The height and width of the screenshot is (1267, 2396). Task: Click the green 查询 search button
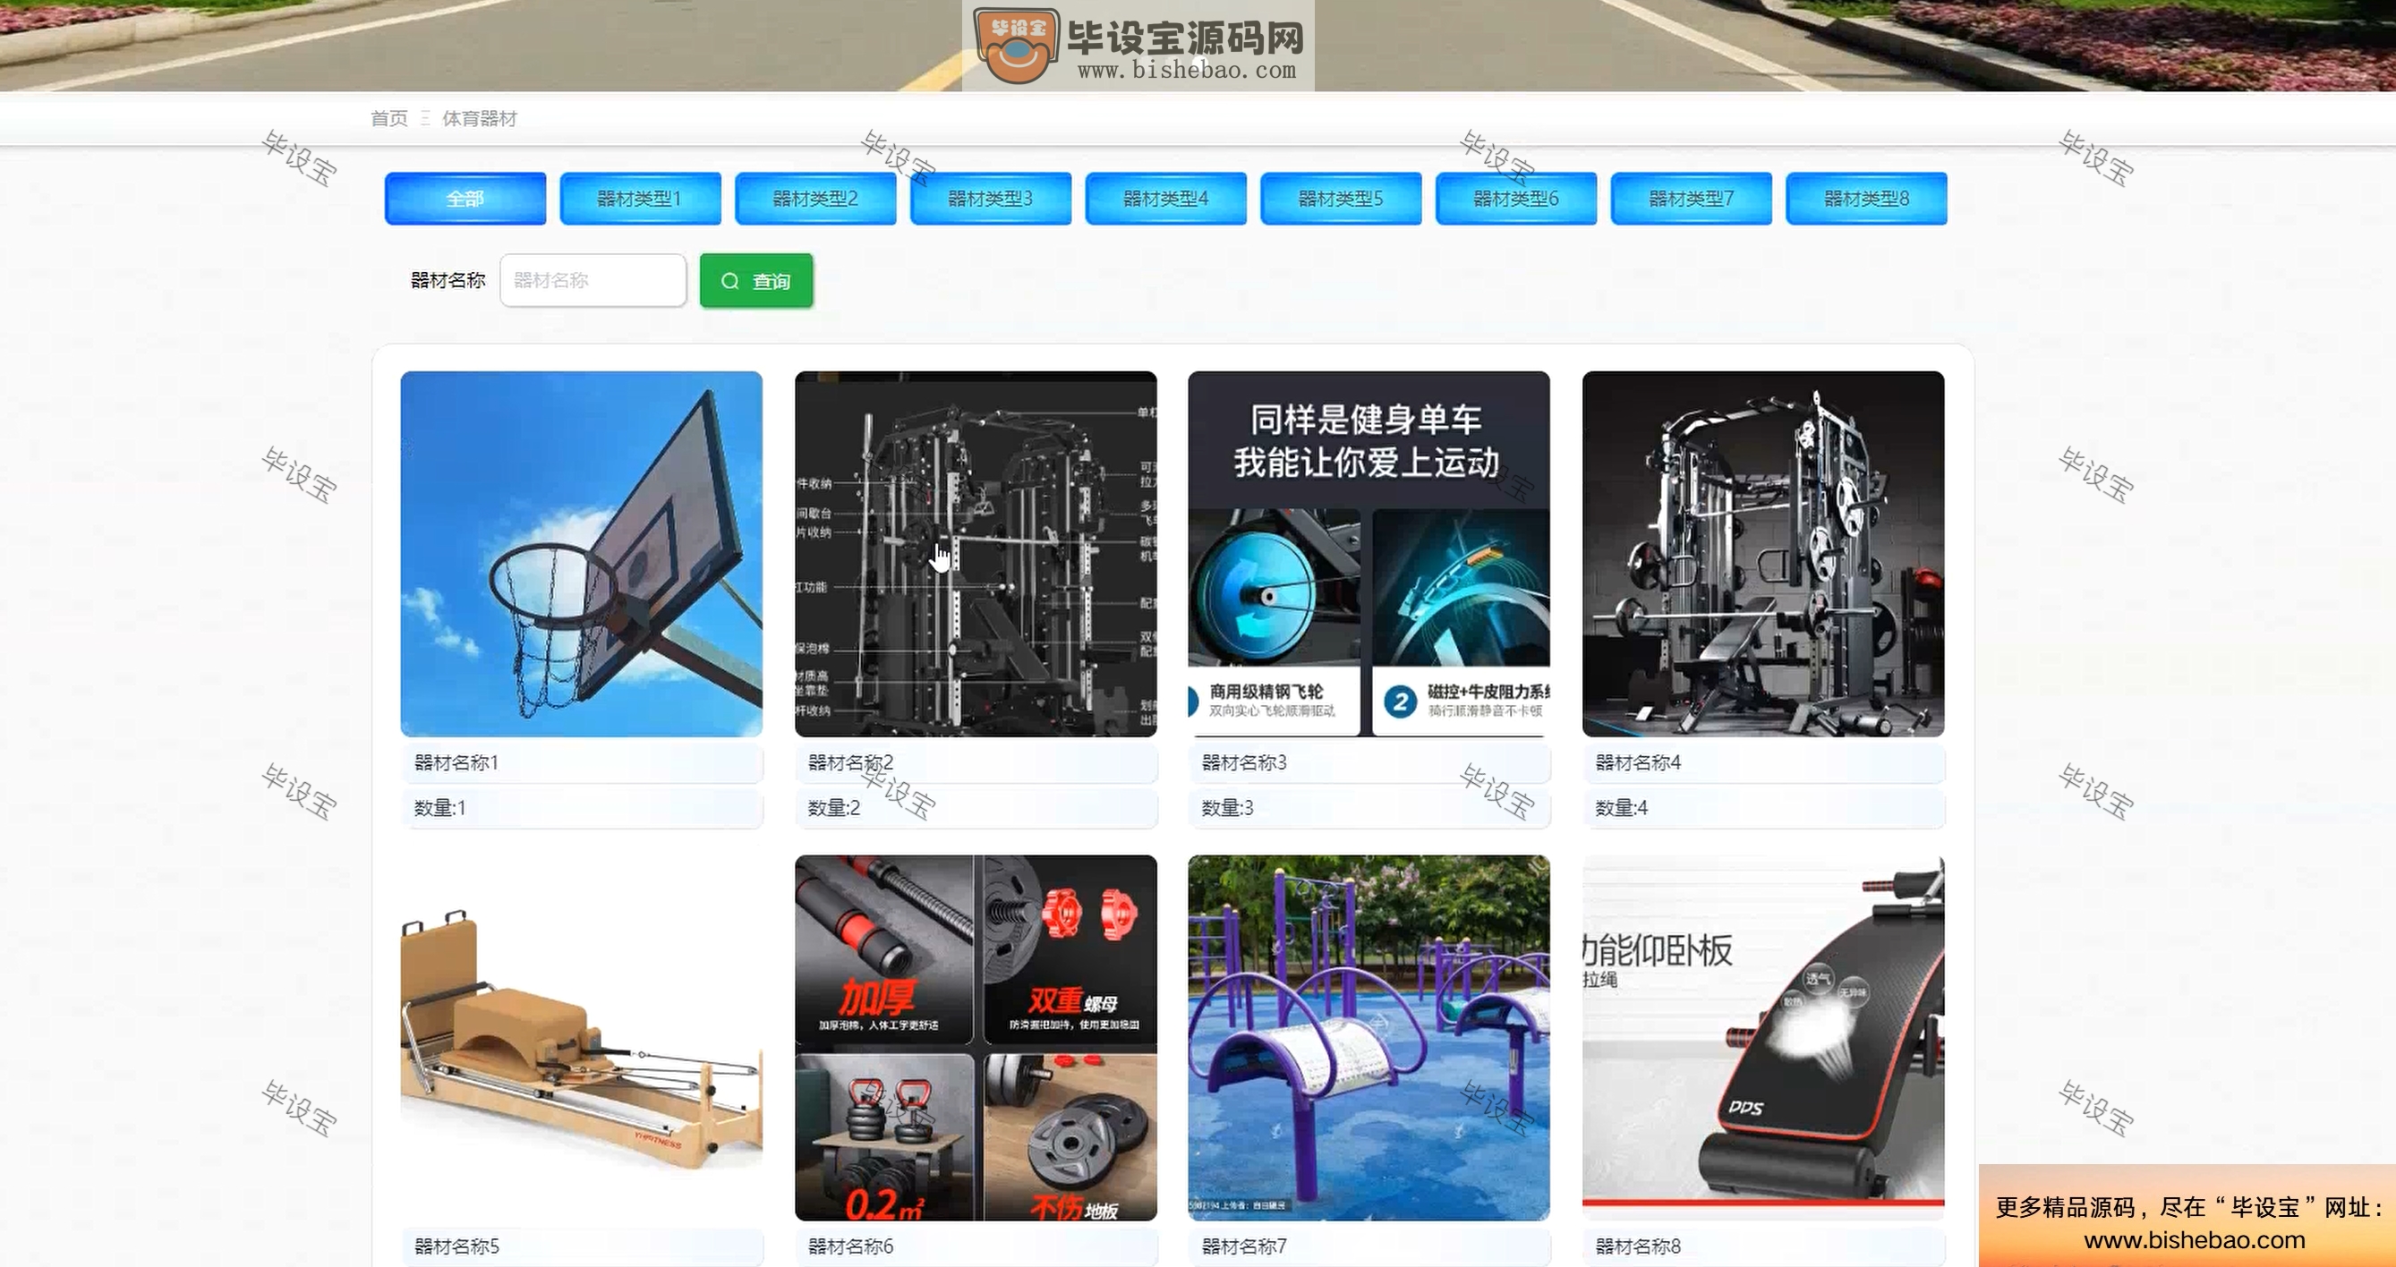click(x=756, y=280)
